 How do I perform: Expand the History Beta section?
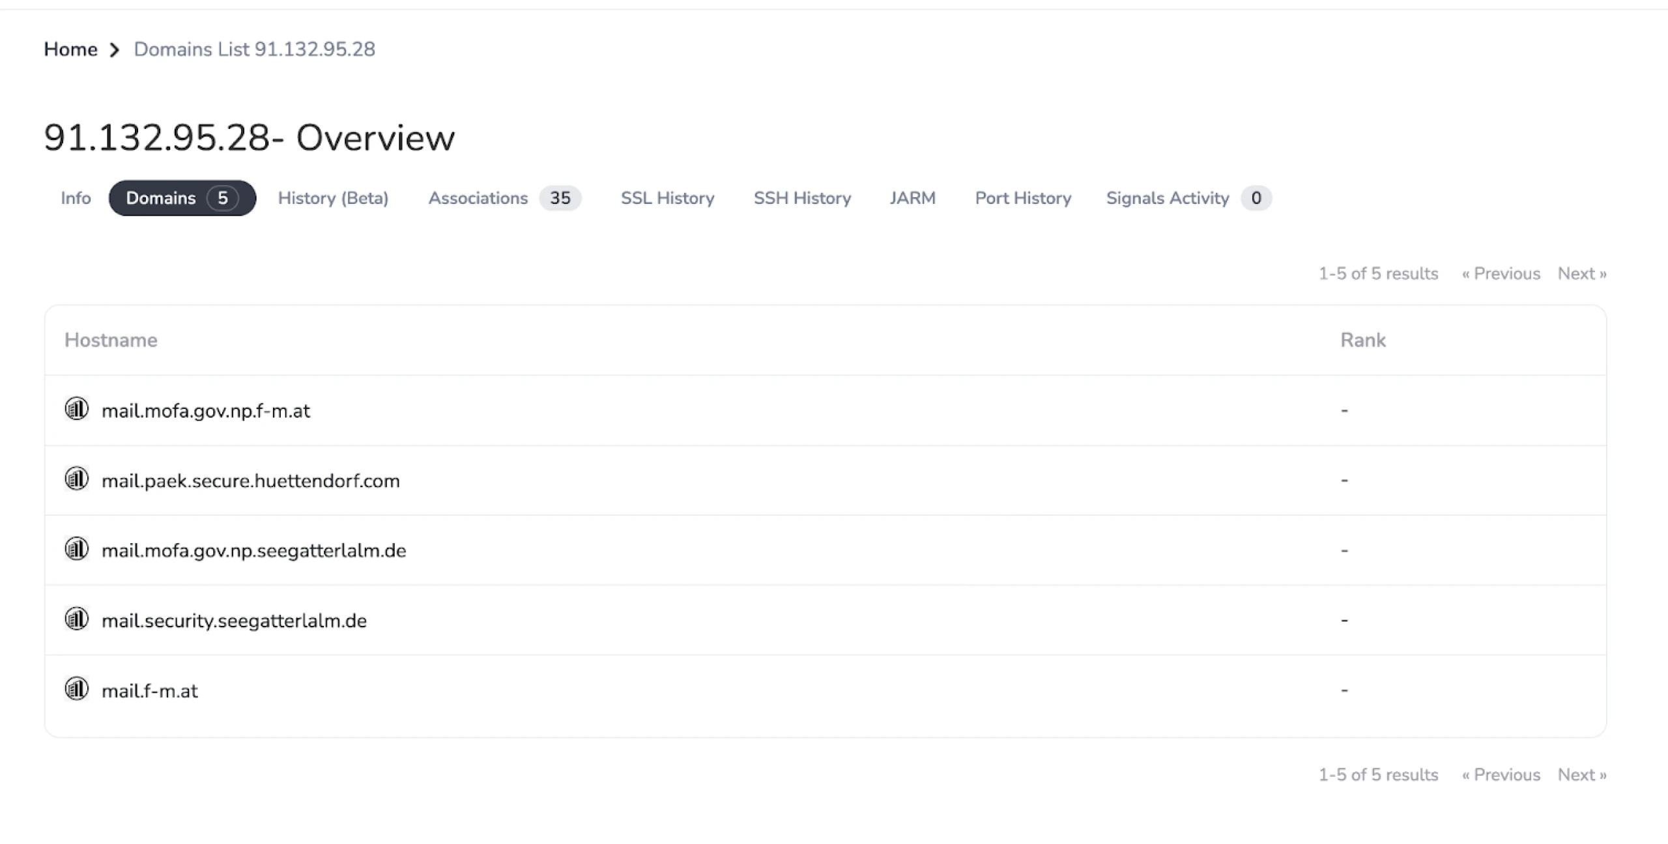(332, 198)
